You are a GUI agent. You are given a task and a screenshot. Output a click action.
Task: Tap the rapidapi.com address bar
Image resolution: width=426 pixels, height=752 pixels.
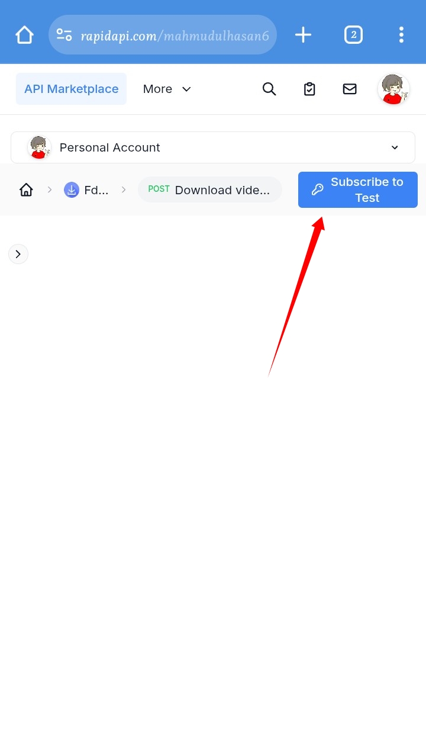163,35
